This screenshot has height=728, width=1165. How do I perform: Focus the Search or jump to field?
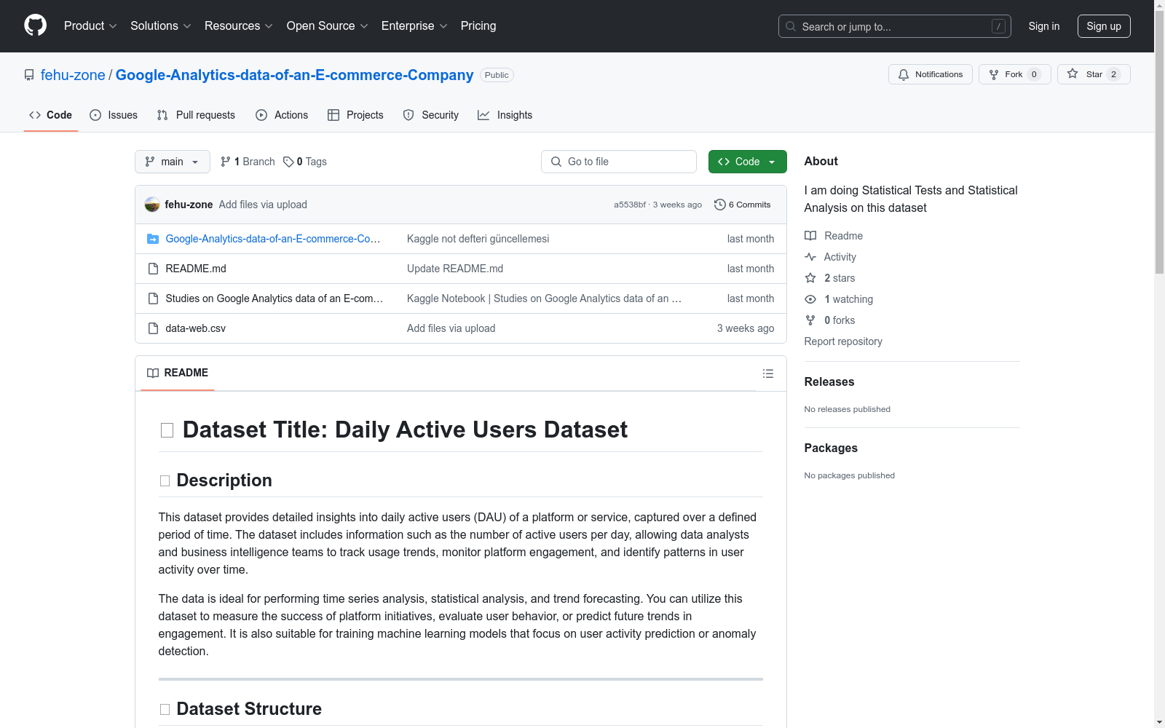894,26
